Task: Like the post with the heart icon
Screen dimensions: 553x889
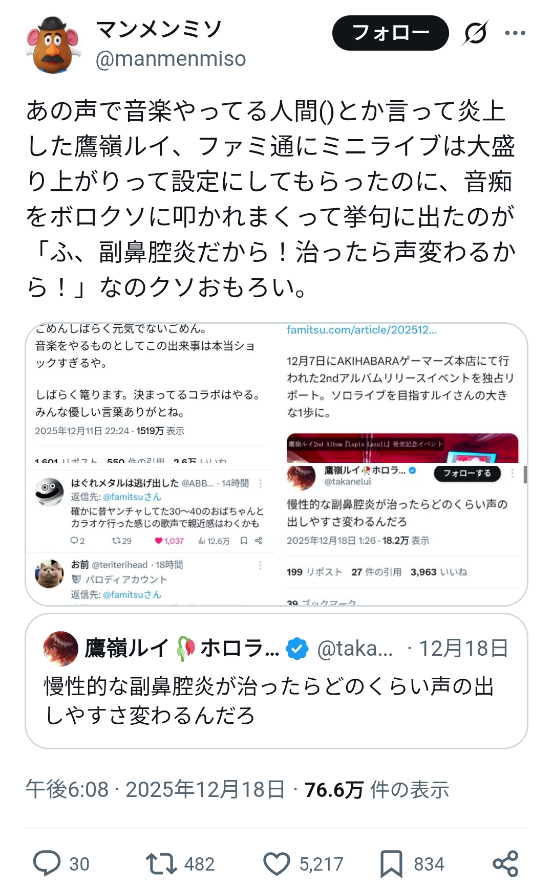Action: 276,863
